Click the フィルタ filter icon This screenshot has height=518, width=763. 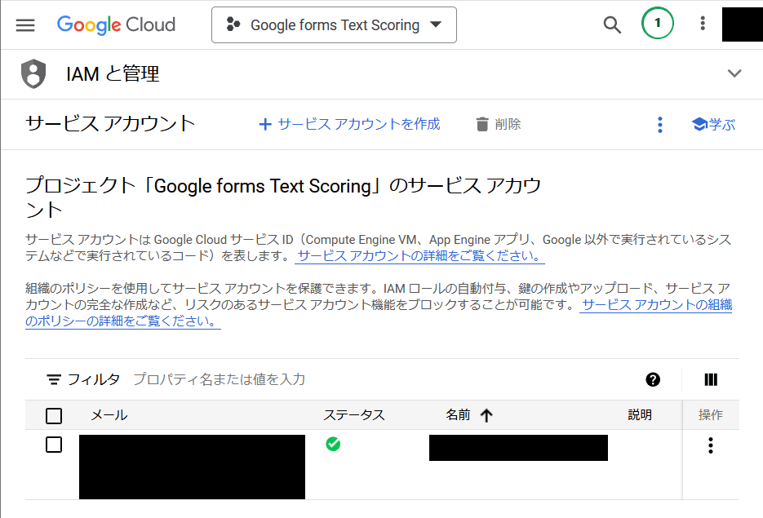coord(54,379)
